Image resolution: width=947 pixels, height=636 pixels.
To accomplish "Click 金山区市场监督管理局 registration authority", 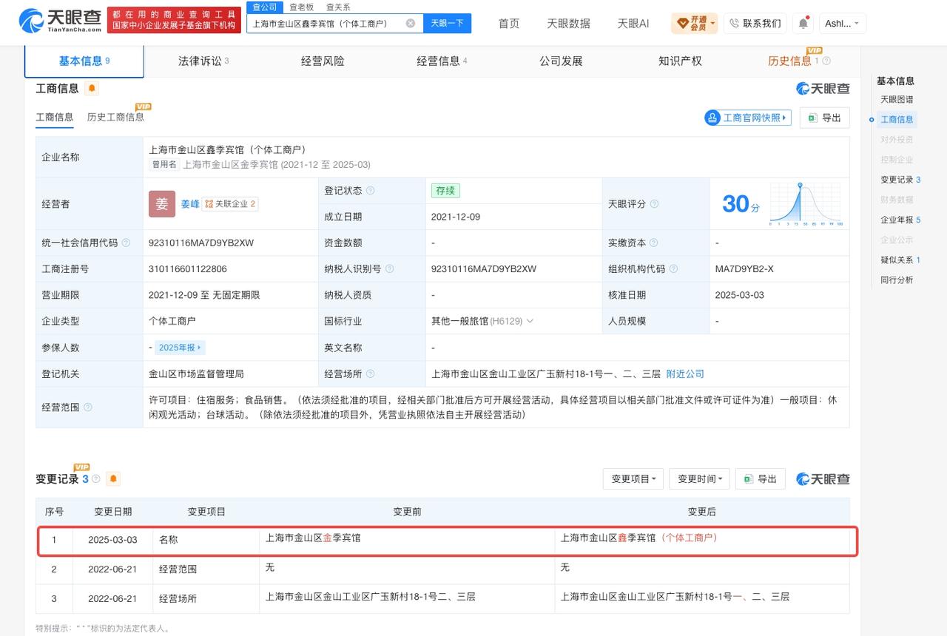I will point(196,373).
